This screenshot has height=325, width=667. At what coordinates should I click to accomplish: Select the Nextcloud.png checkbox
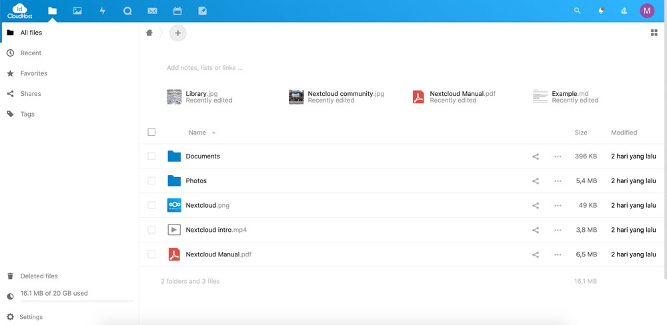pos(151,206)
